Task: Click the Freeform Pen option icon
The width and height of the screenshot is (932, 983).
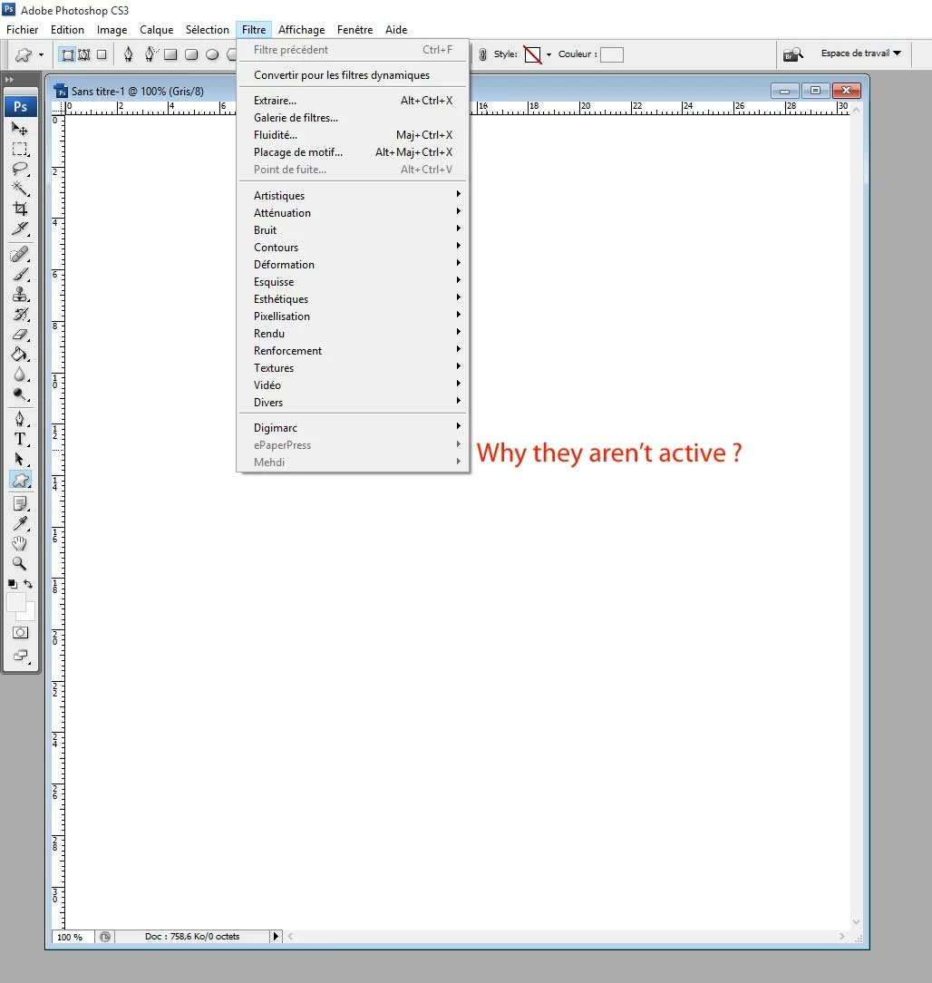Action: pos(150,54)
